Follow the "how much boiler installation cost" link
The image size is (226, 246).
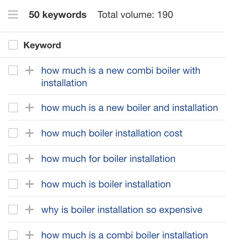(112, 133)
